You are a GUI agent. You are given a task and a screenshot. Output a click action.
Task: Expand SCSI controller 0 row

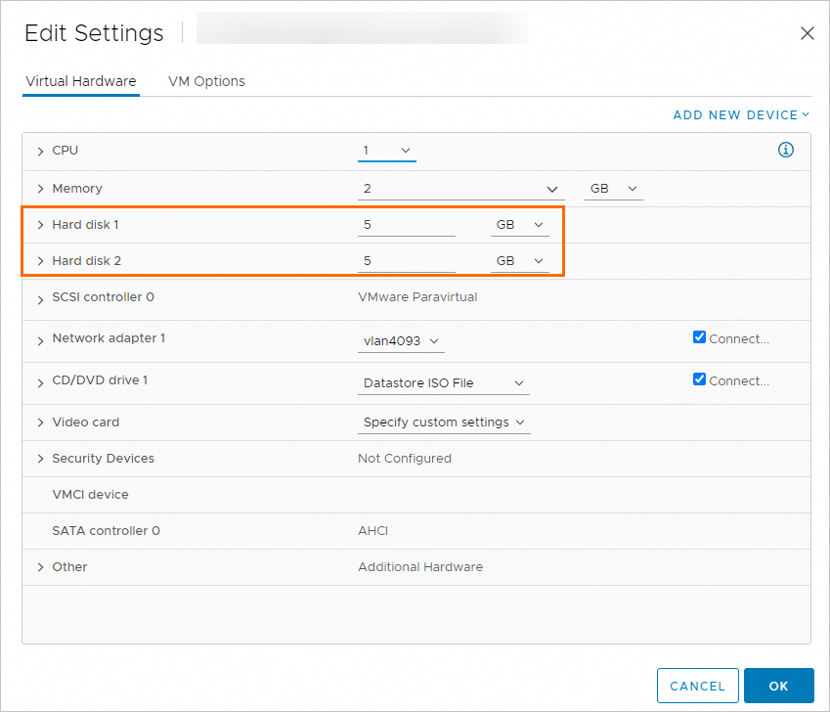pos(41,297)
